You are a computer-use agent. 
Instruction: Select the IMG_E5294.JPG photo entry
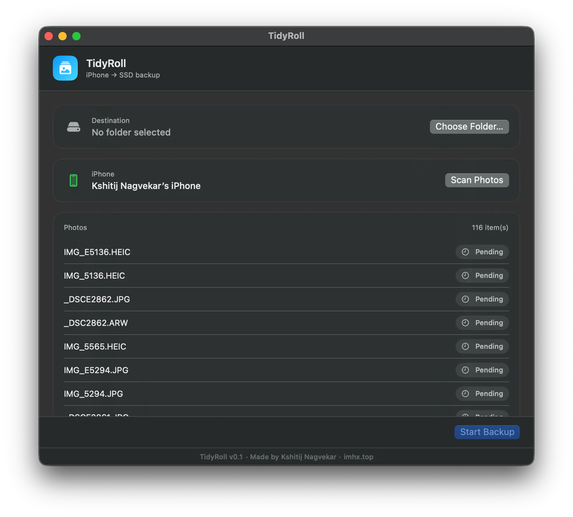[286, 370]
